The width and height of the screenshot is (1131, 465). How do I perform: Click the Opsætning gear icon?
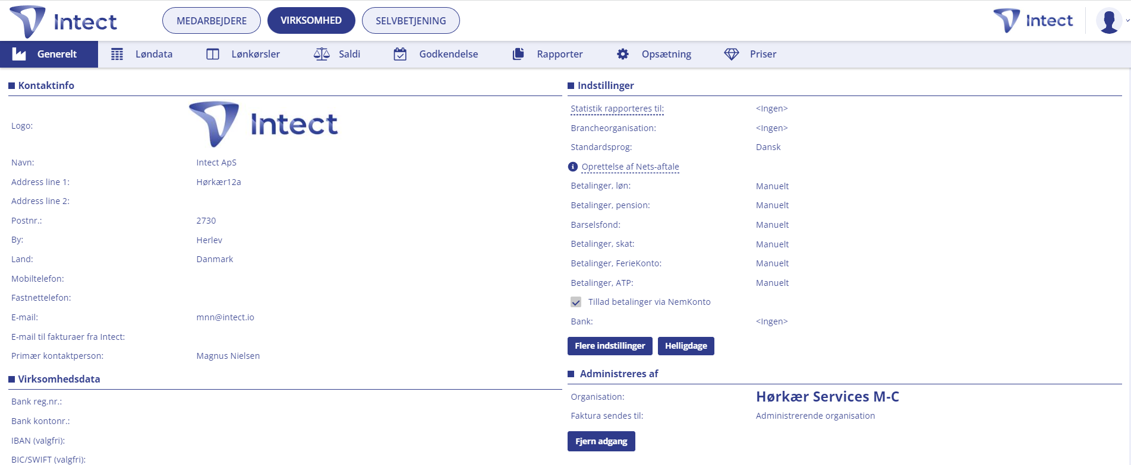(623, 54)
